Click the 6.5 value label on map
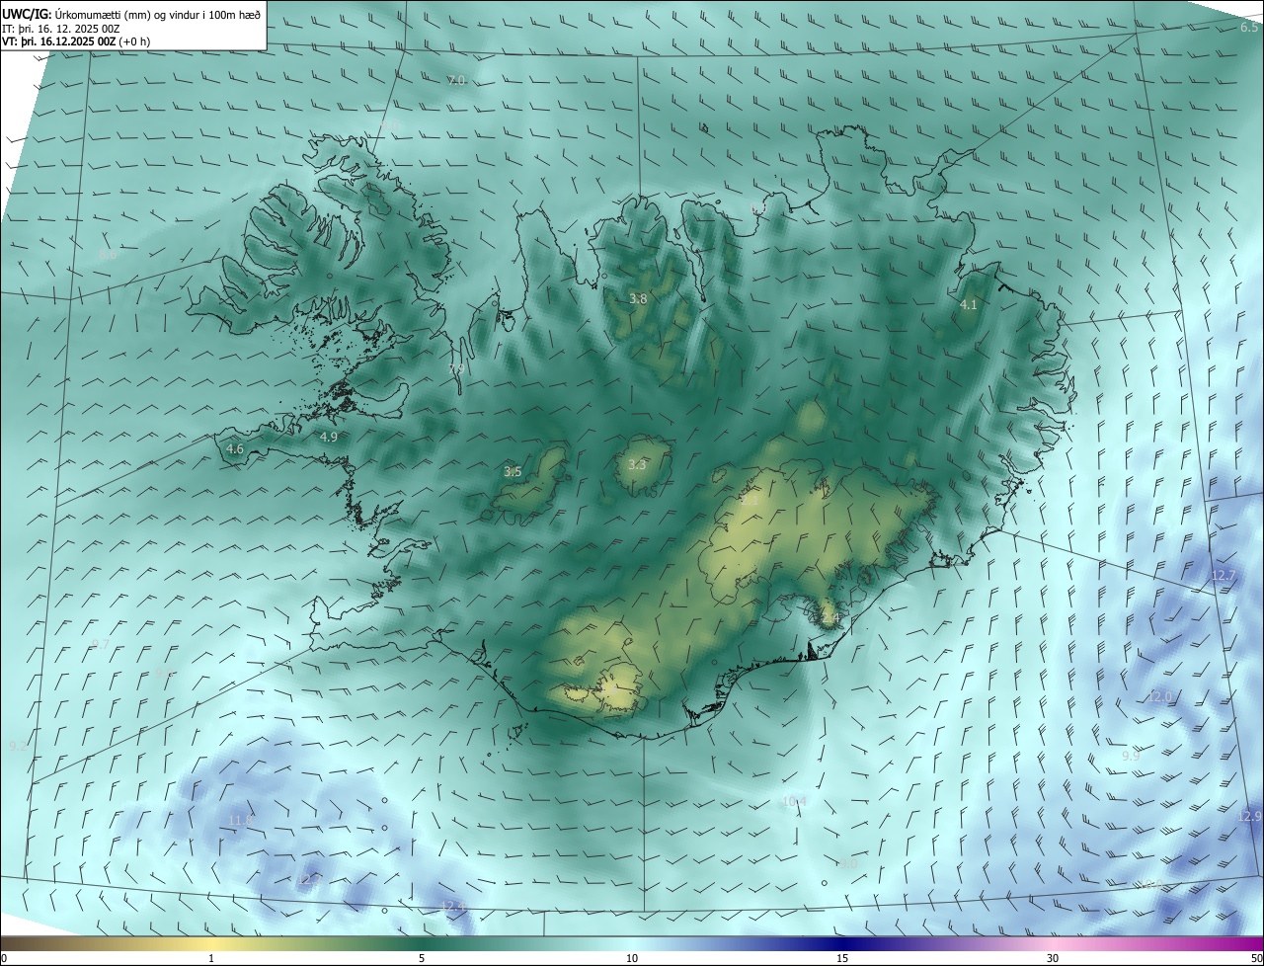The image size is (1264, 966). tap(1249, 28)
